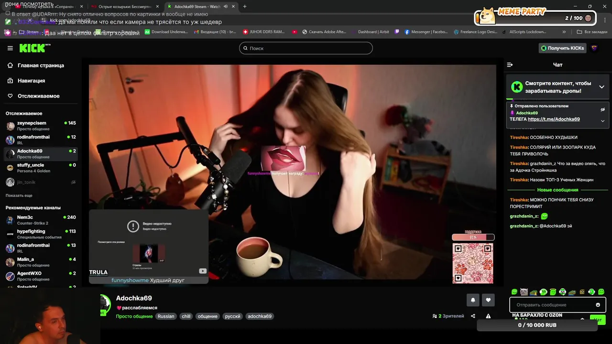
Task: Open recommended channel hypefighting
Action: 41,234
